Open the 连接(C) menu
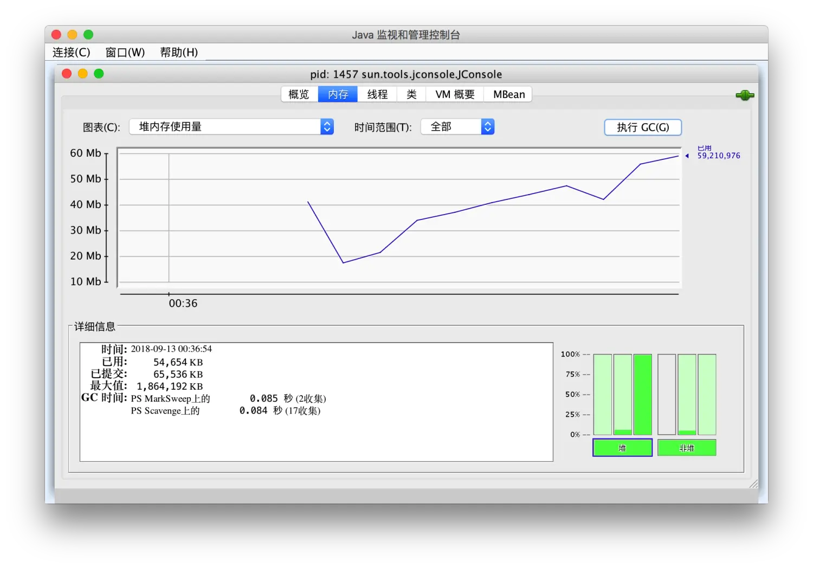813x568 pixels. (71, 53)
